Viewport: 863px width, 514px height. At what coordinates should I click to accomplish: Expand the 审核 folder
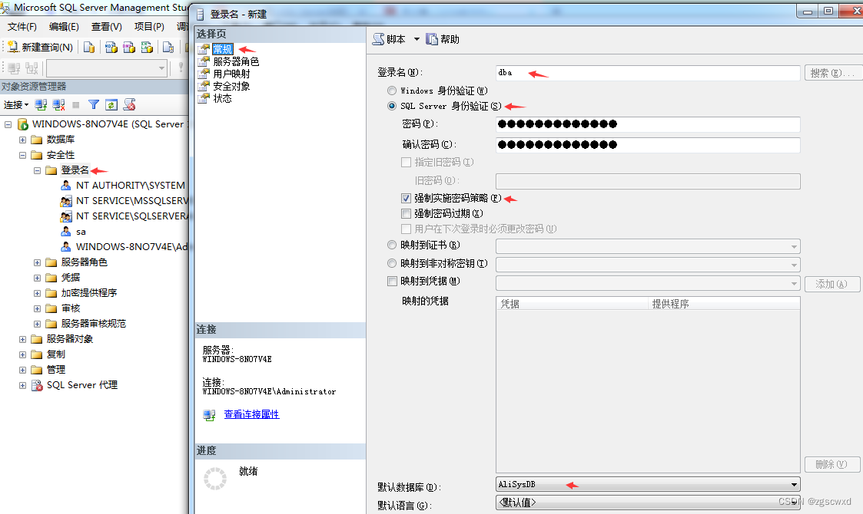(37, 309)
